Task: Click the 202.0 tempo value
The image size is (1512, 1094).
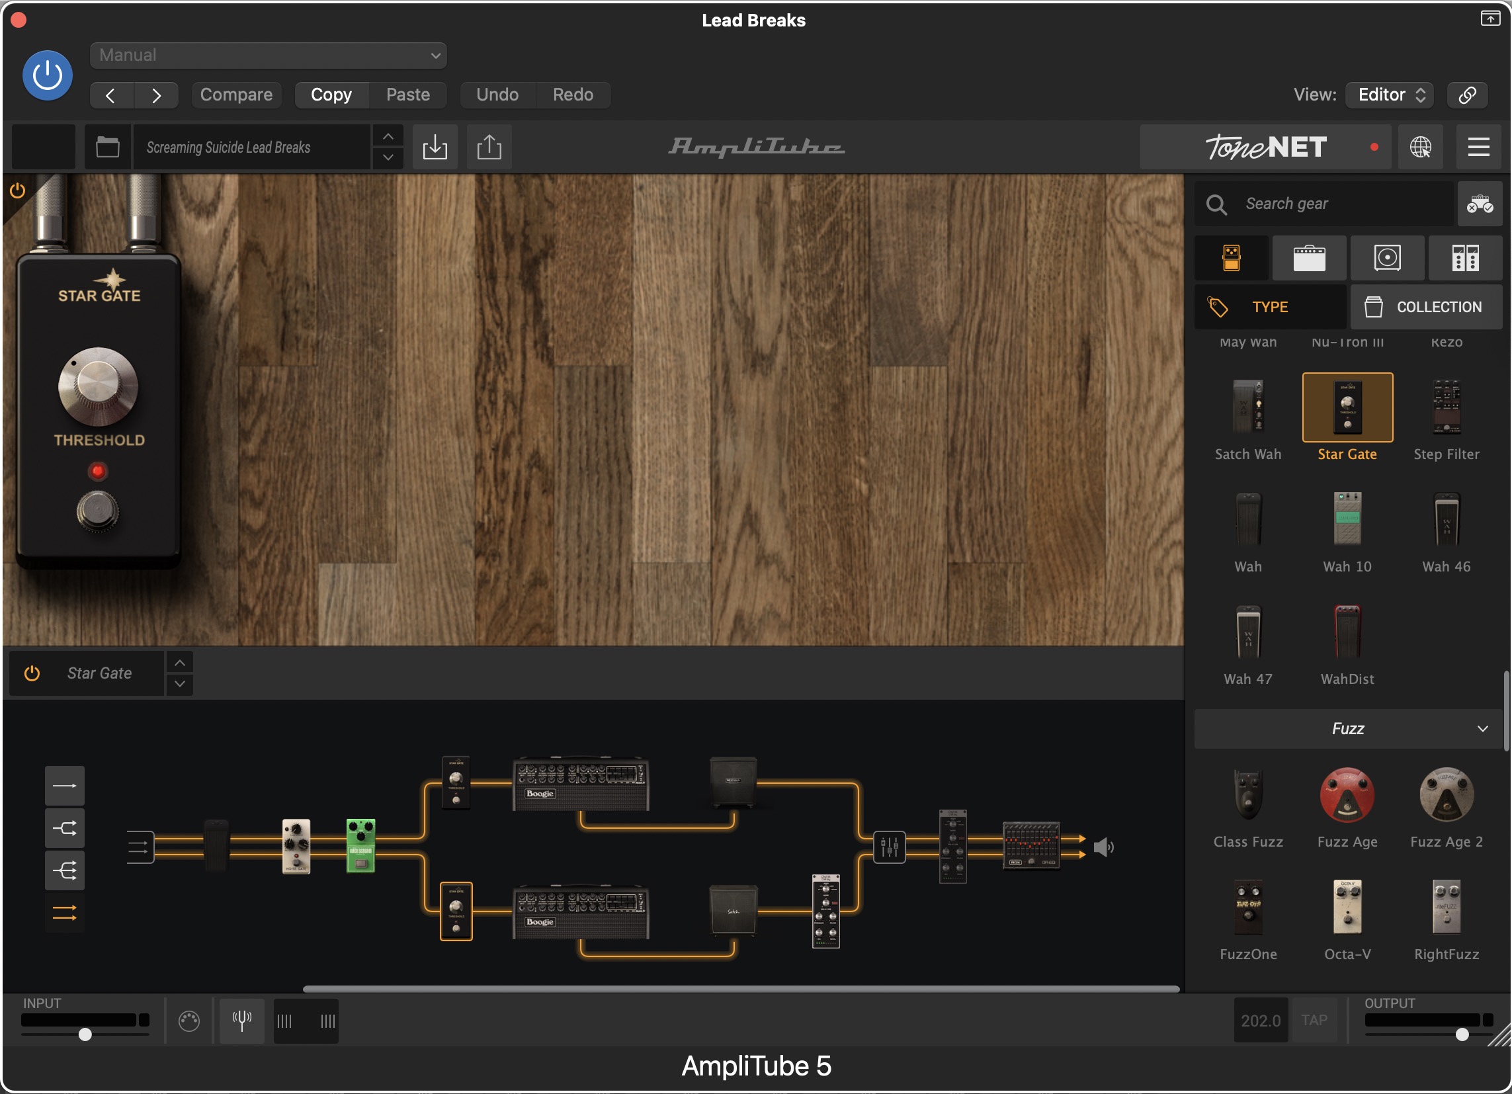Action: (1261, 1021)
